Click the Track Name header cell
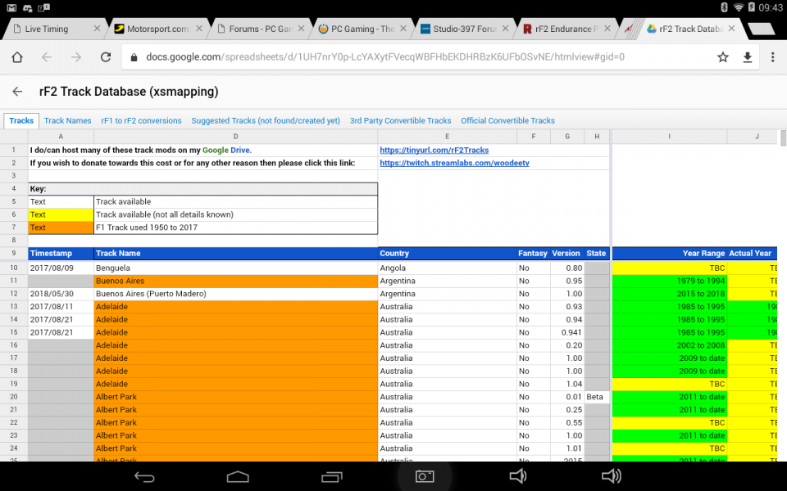 235,254
